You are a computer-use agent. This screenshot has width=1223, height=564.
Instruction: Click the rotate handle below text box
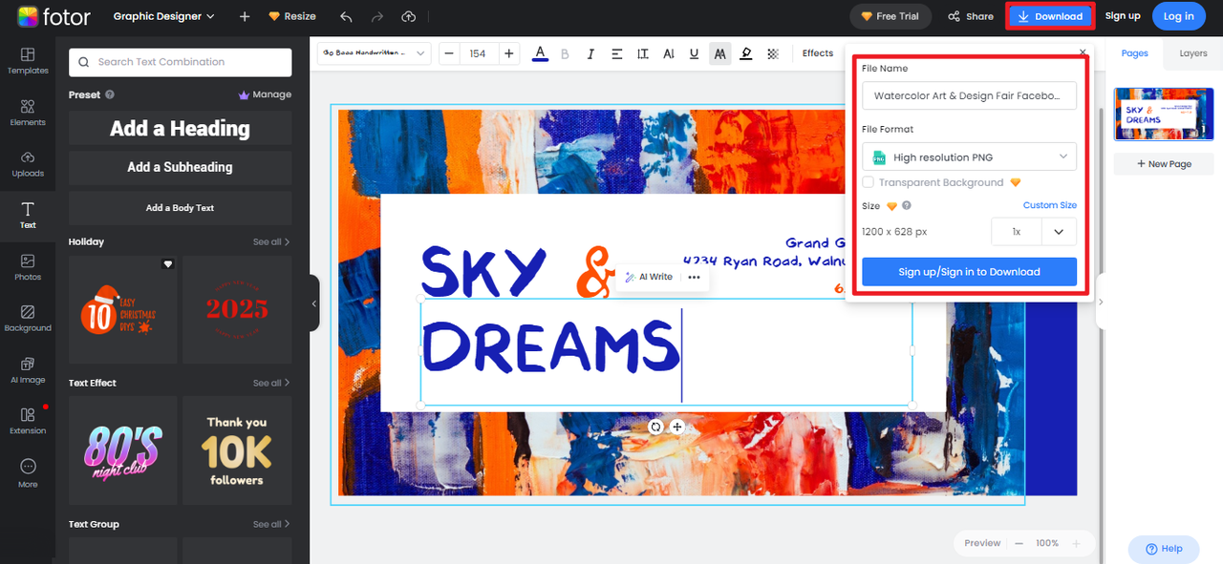pos(655,427)
